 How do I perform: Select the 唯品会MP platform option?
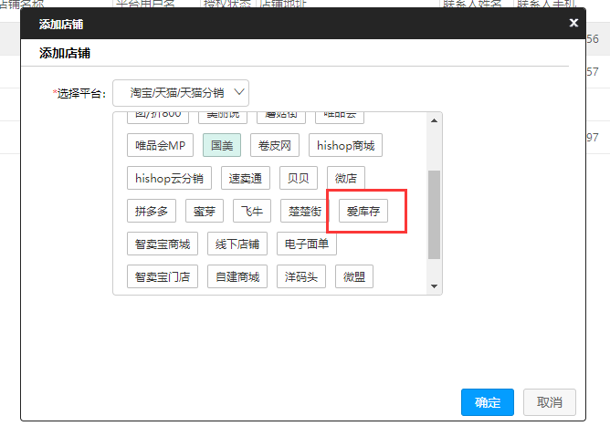160,145
